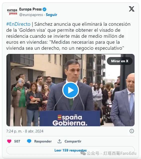This screenshot has width=141, height=159.
Task: Click the Responder label
Action: tap(43, 141)
